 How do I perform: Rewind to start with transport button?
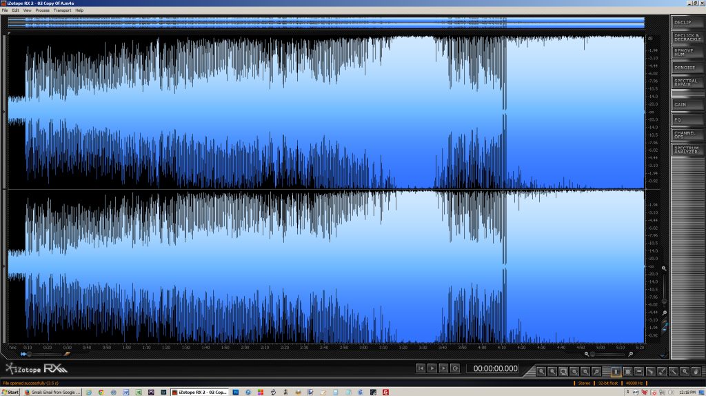coord(421,368)
